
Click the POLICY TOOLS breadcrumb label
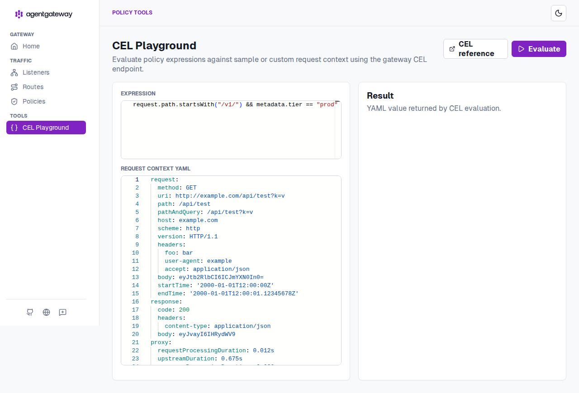point(132,13)
